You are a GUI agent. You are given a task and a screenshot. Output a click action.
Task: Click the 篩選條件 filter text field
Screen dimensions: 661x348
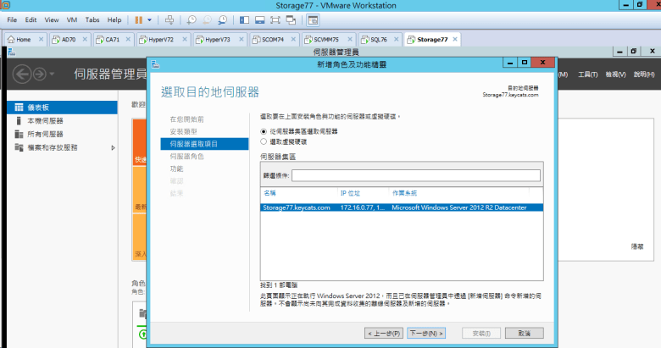[x=415, y=175]
